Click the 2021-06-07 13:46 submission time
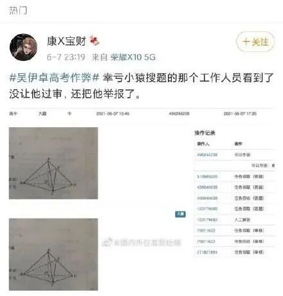 tap(113, 114)
